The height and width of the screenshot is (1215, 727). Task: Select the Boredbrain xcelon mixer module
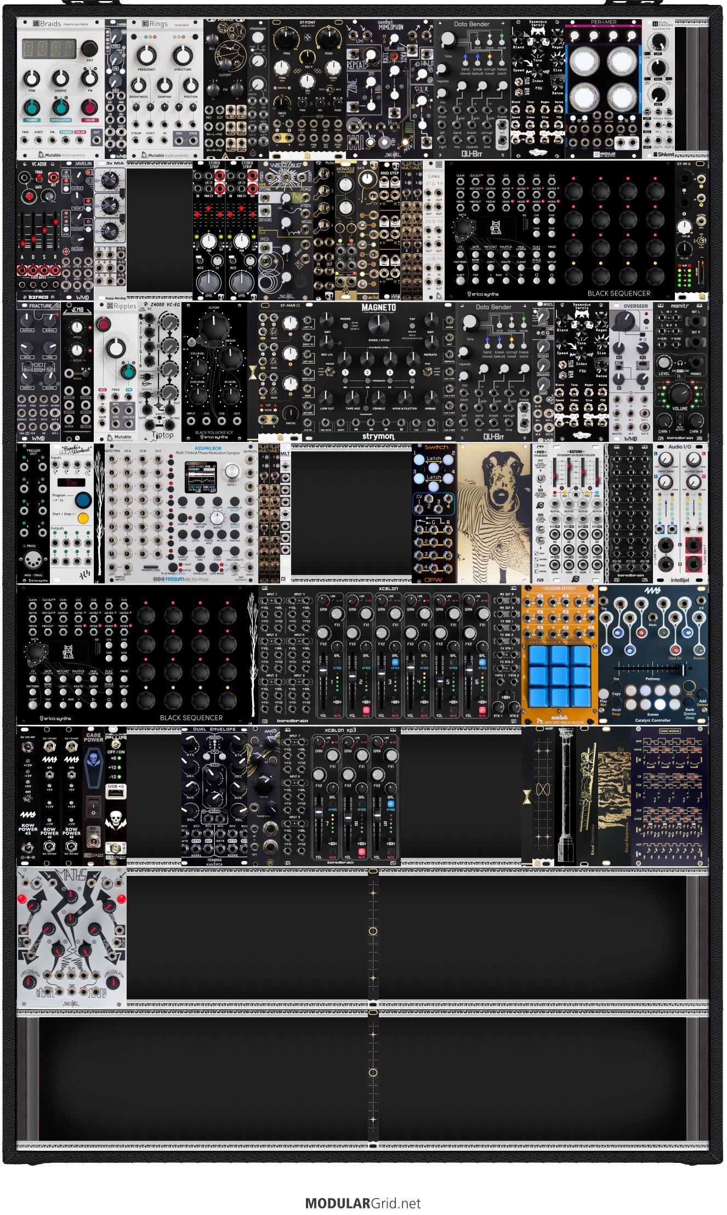[x=390, y=655]
